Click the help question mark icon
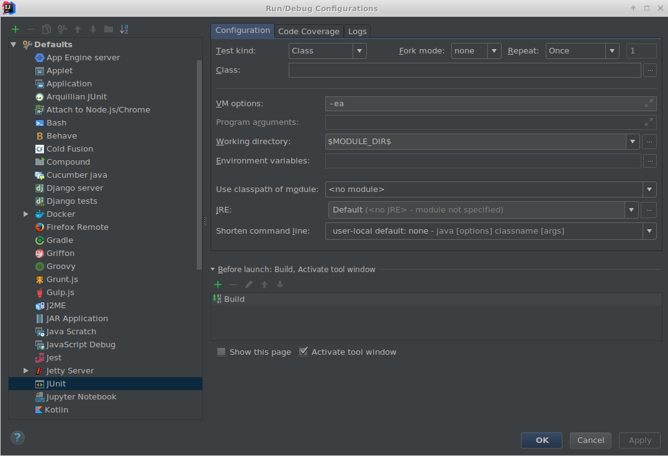Image resolution: width=668 pixels, height=456 pixels. tap(17, 438)
